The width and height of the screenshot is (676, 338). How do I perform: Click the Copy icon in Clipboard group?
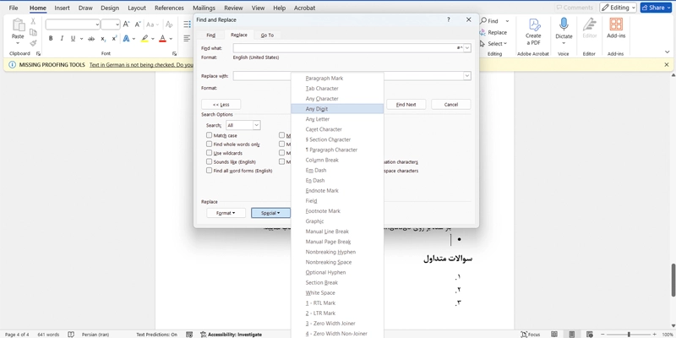33,32
